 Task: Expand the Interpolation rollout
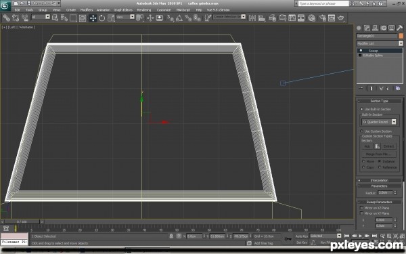(379, 180)
